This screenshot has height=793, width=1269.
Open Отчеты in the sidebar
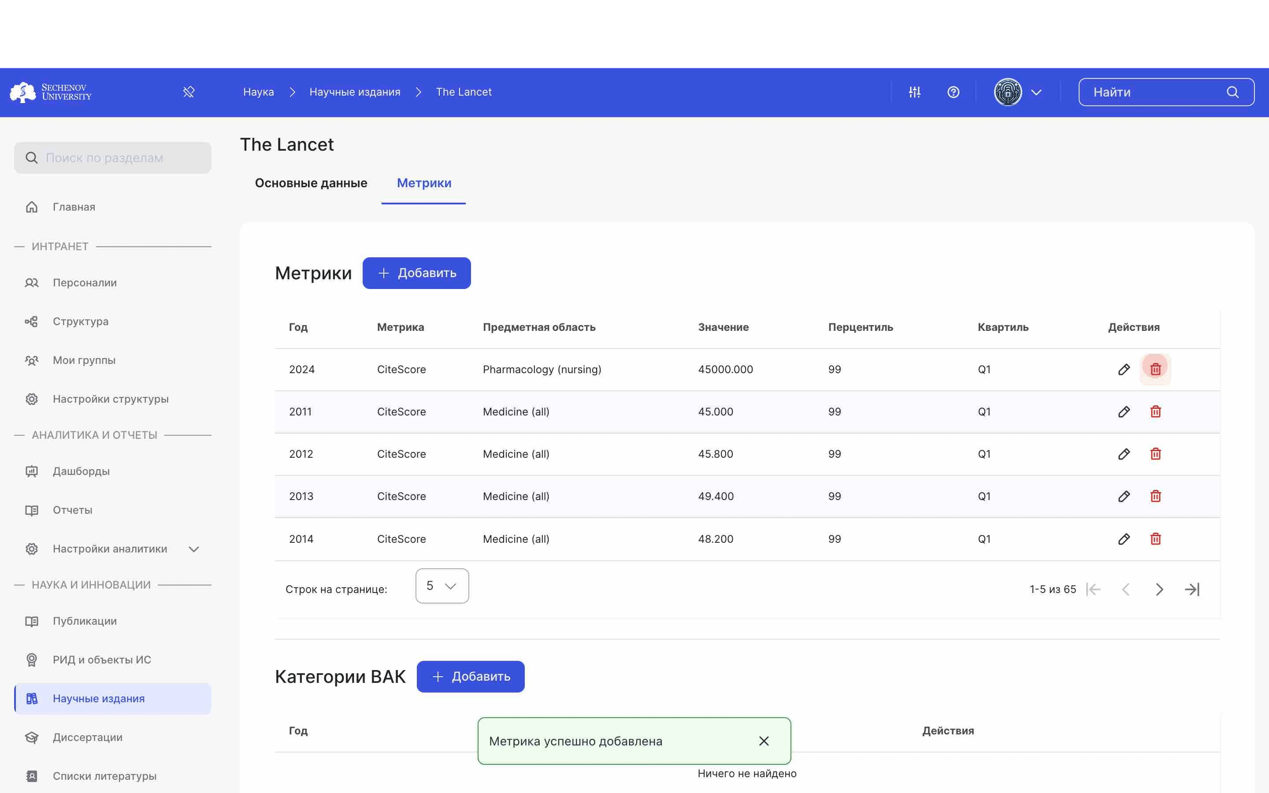tap(113, 510)
